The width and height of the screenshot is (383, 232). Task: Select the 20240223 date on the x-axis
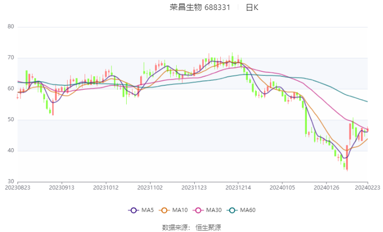coord(368,188)
